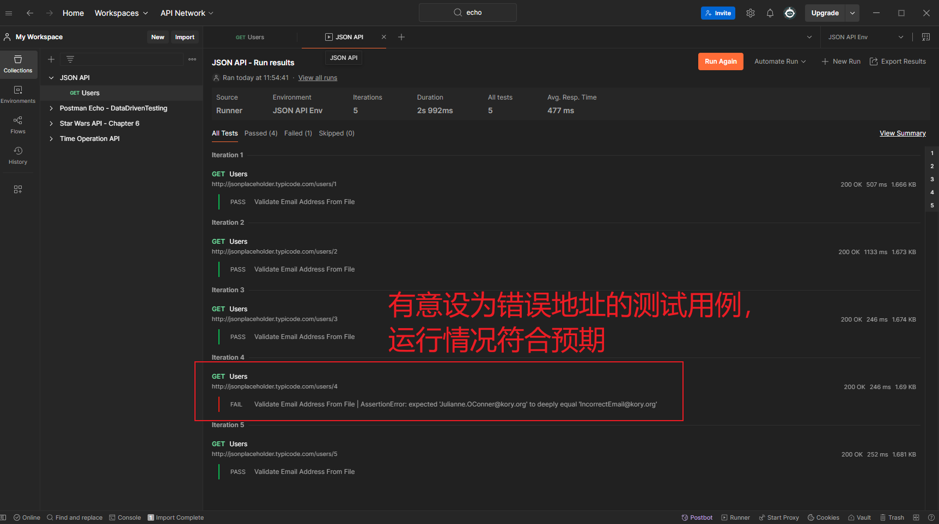Show the All Tests filter
Screen dimensions: 939x524
click(x=225, y=133)
